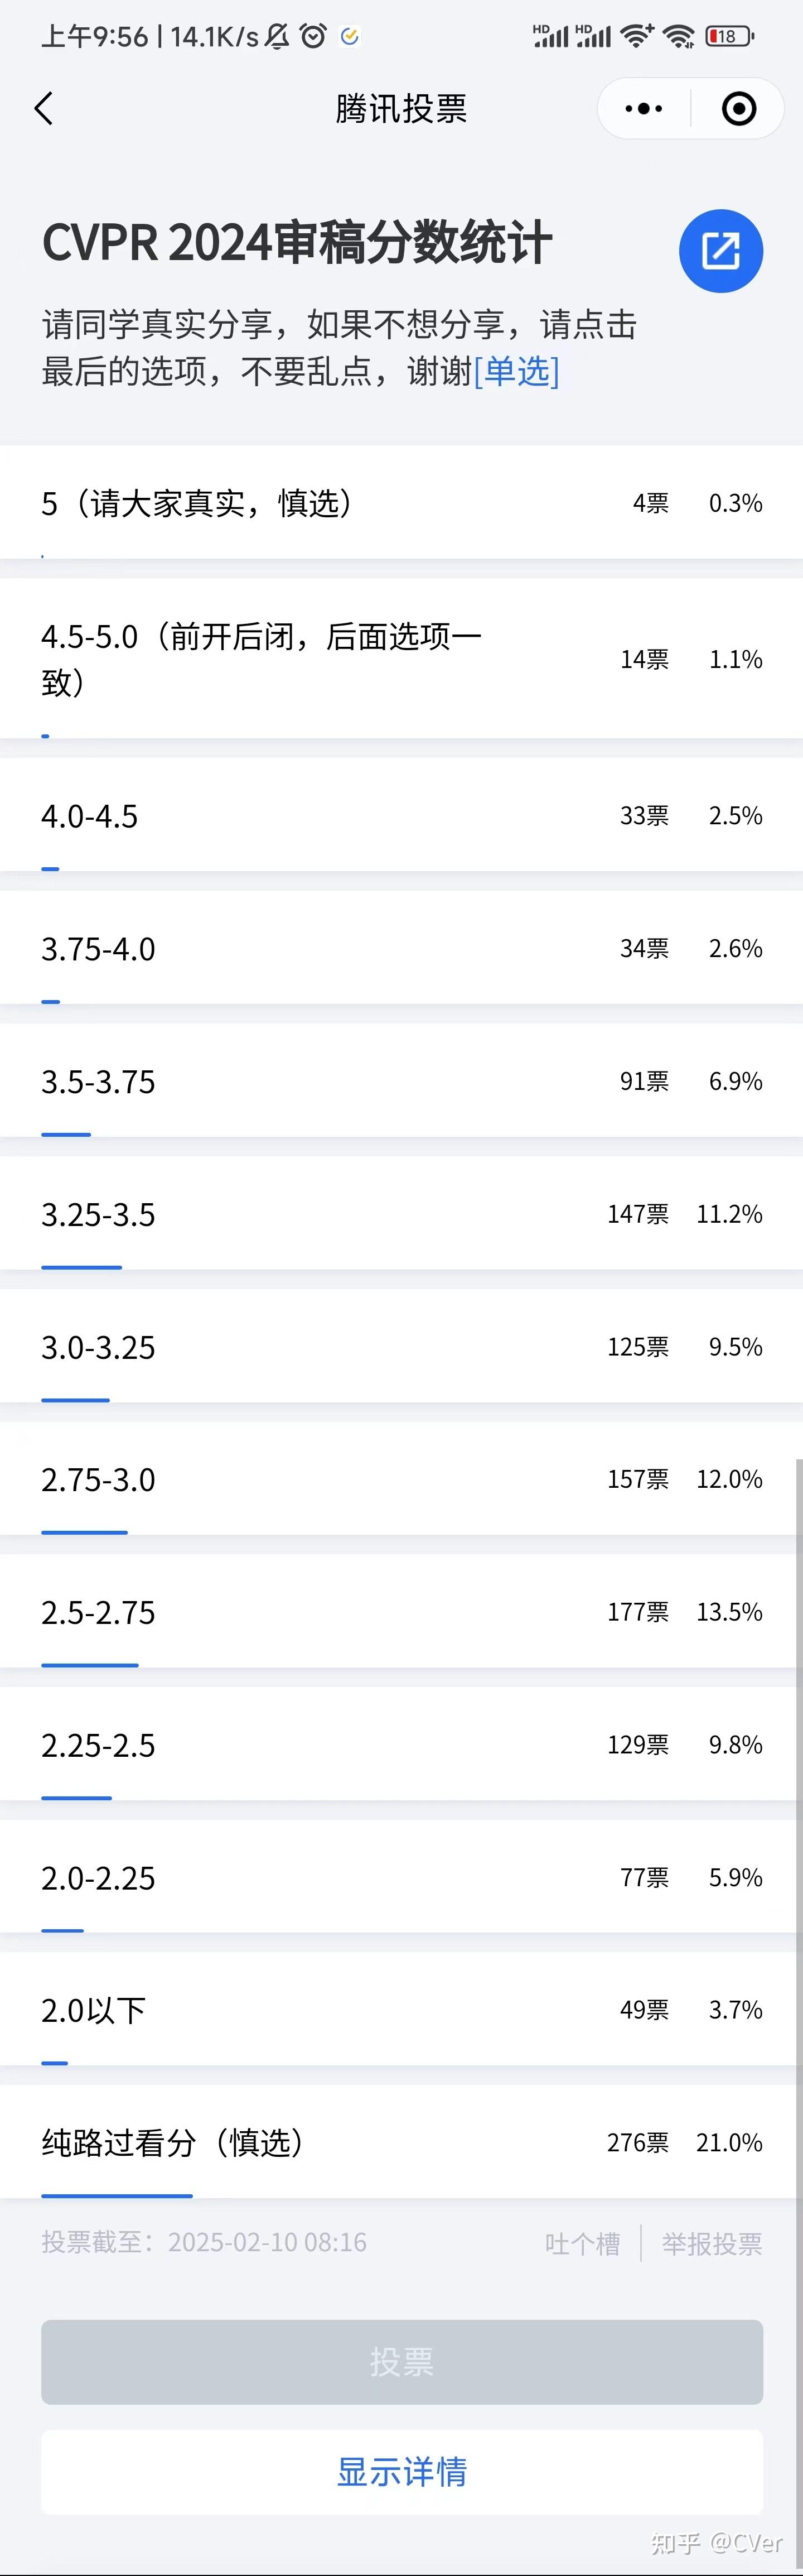Tap the Wi-Fi icon in status bar

[679, 37]
